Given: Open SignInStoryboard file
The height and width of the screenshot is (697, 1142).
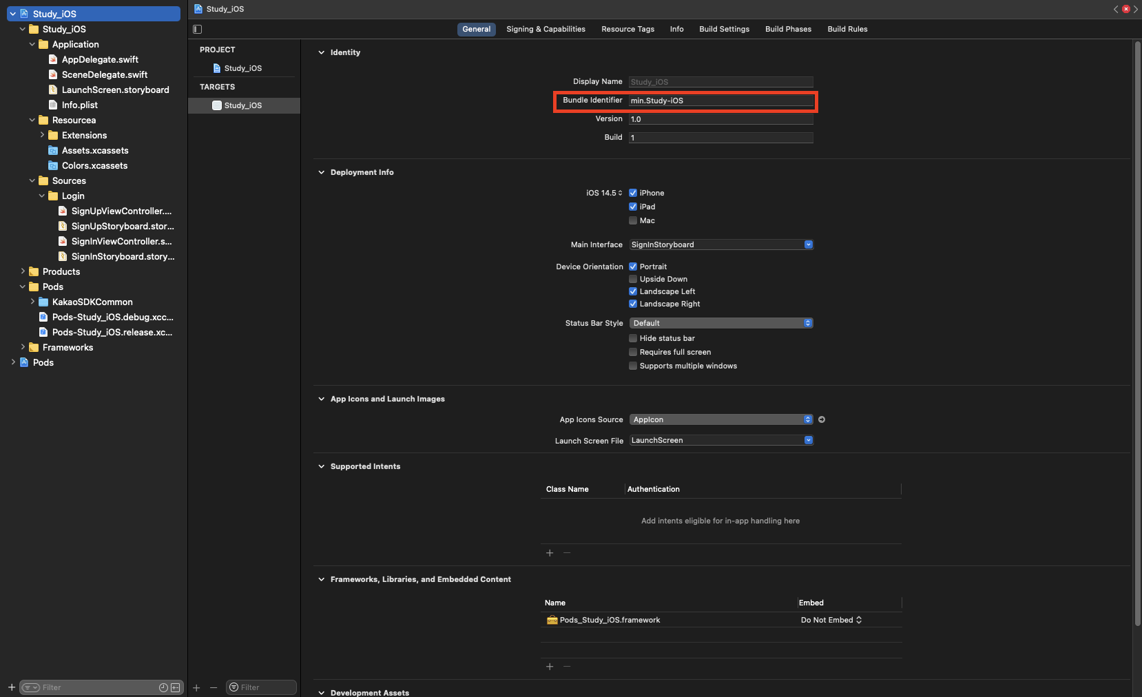Looking at the screenshot, I should click(x=123, y=256).
